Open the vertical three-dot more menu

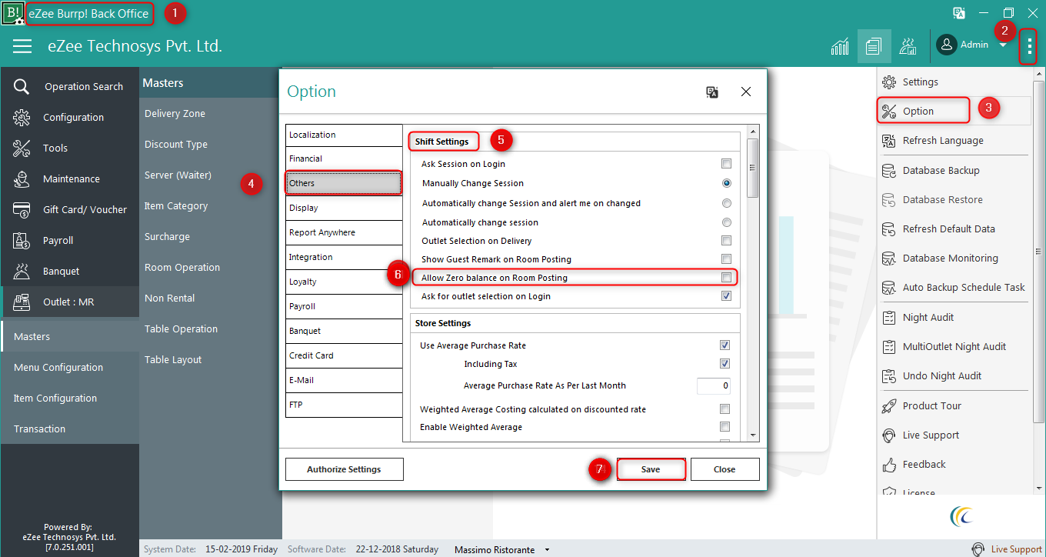click(x=1029, y=46)
